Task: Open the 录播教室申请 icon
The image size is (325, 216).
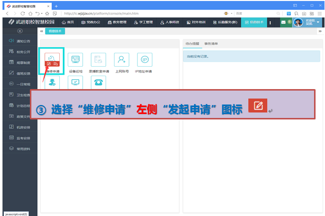Action: [99, 60]
